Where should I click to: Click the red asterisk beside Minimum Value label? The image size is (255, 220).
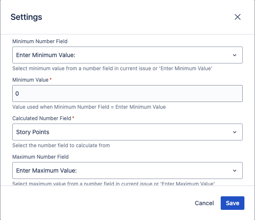pyautogui.click(x=51, y=80)
